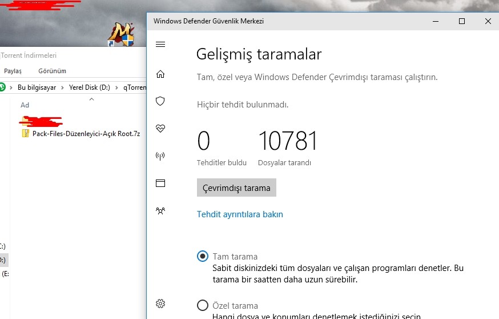
Task: Click the Hiçbir tehdit bulunmadı status text
Action: tap(243, 105)
